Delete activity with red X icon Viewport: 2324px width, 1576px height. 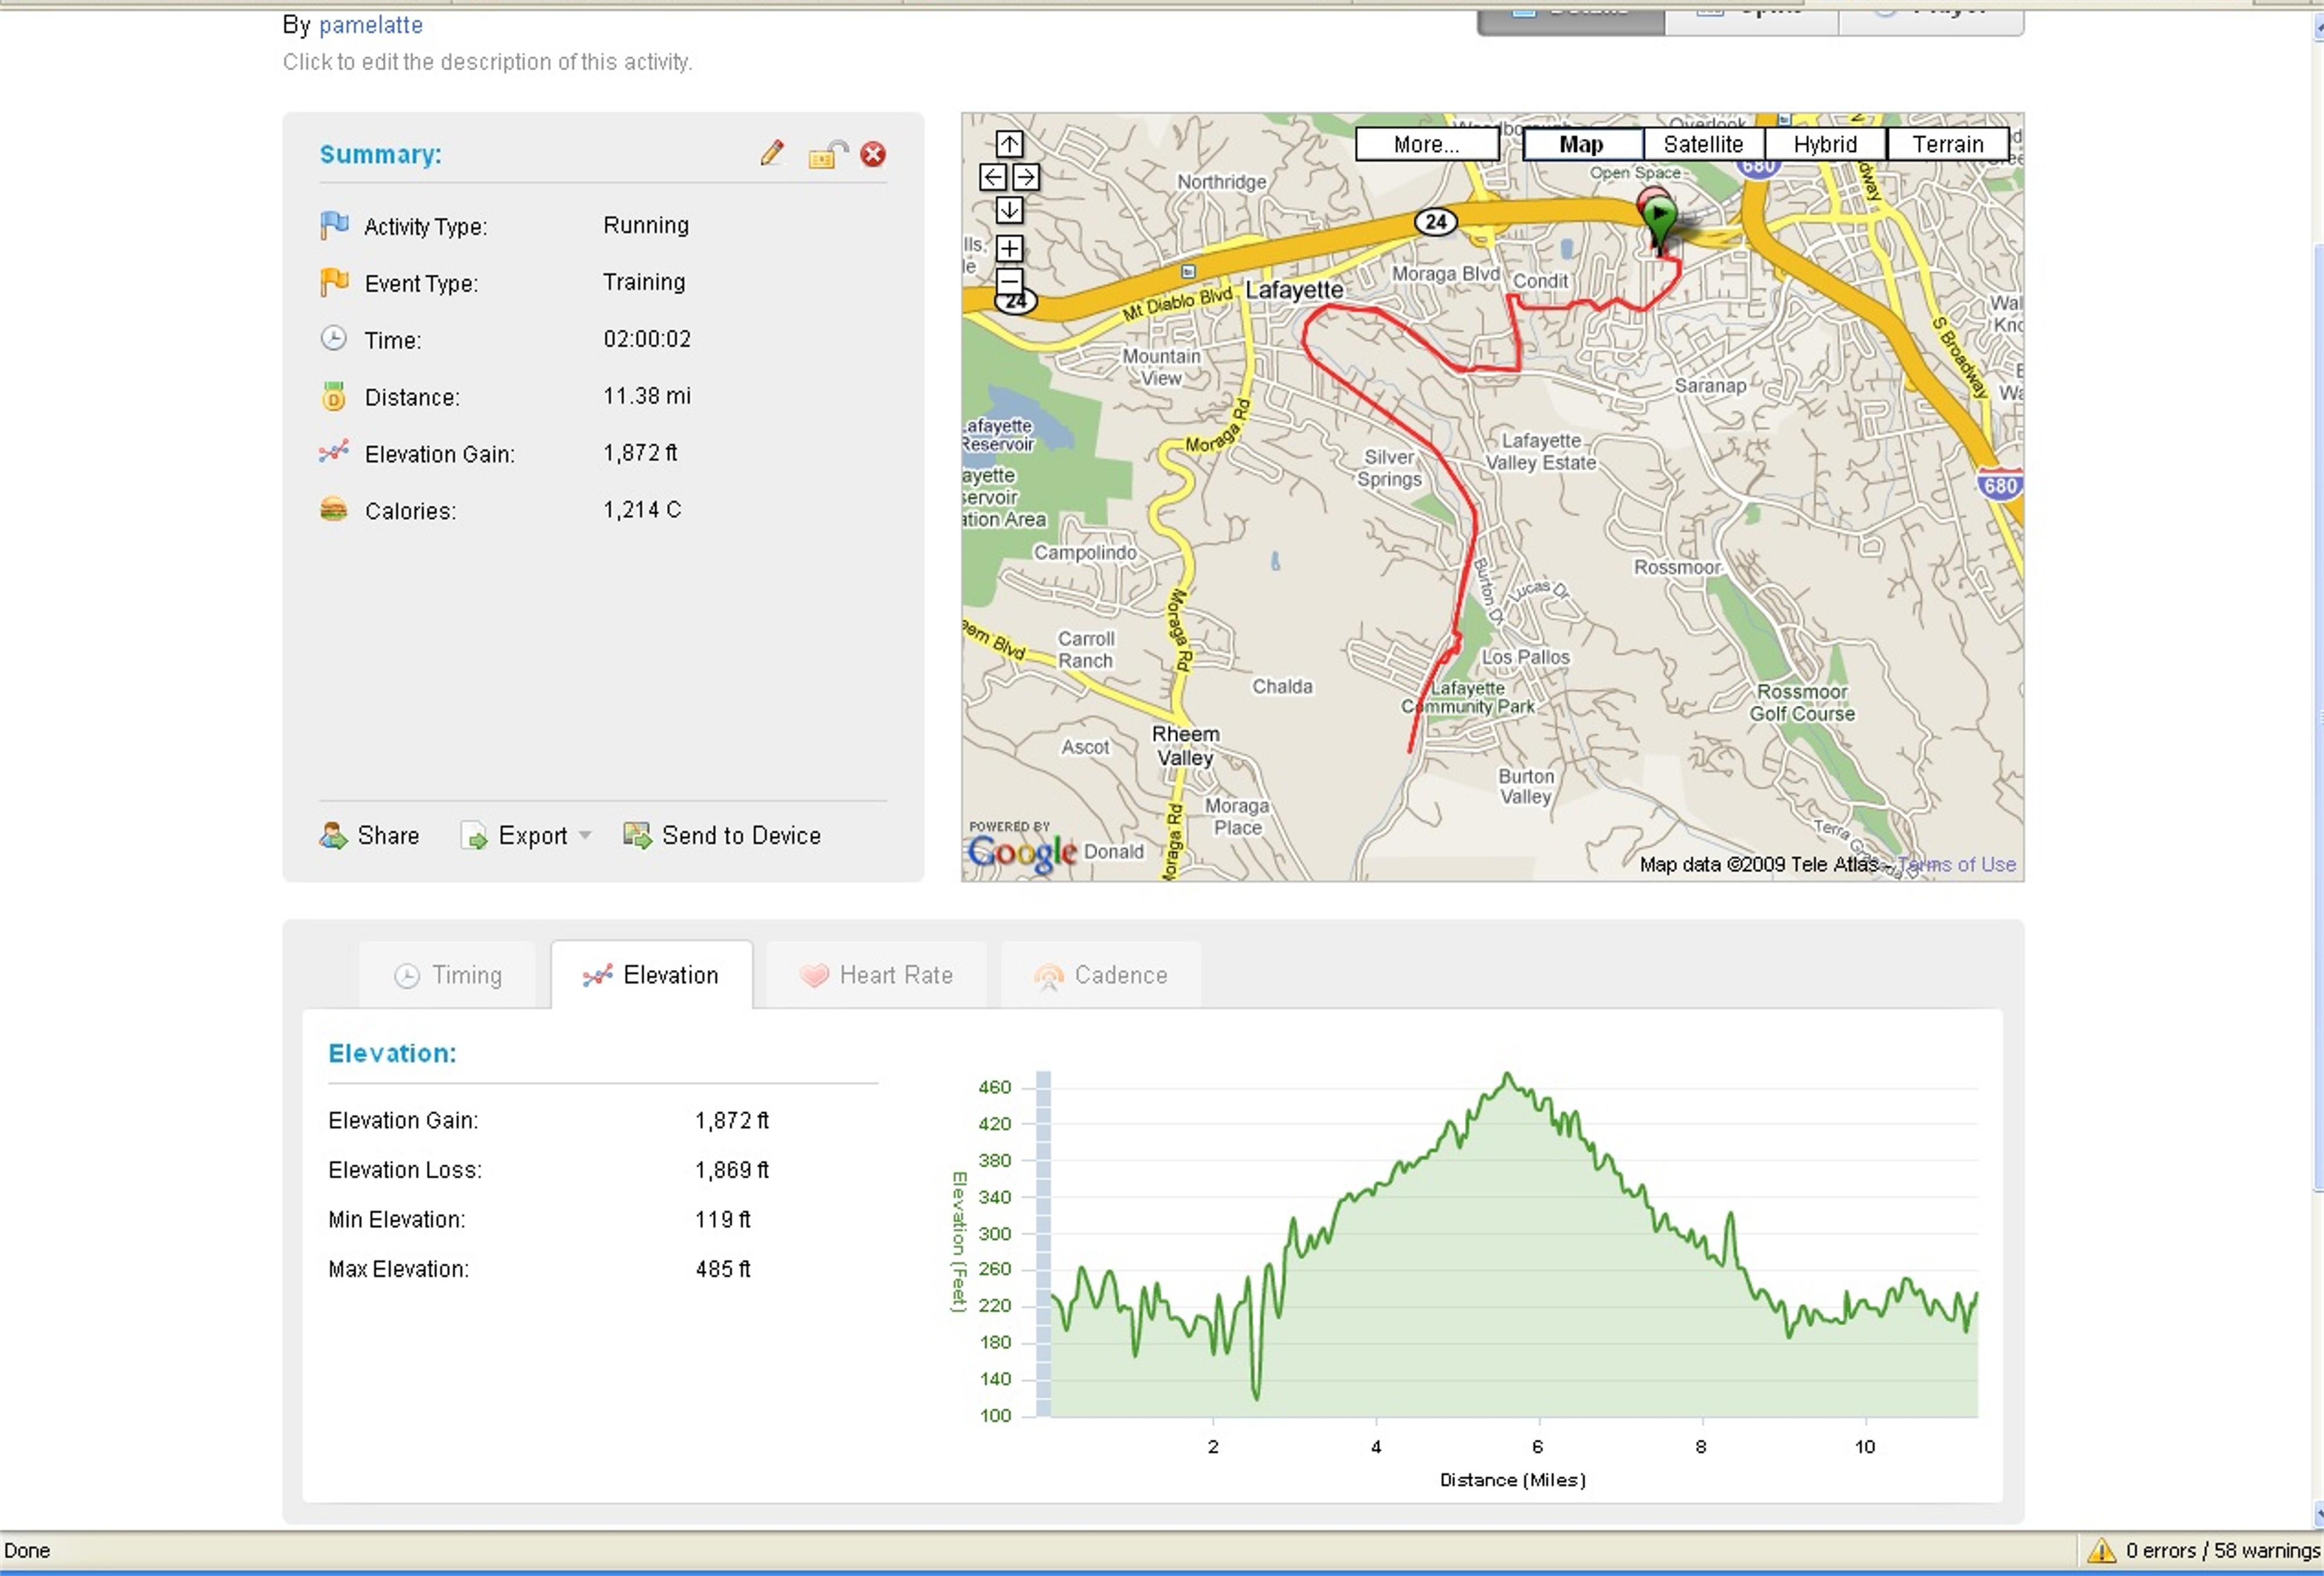coord(873,154)
